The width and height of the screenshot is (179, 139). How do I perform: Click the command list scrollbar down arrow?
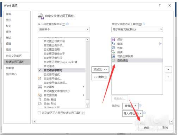point(87,106)
